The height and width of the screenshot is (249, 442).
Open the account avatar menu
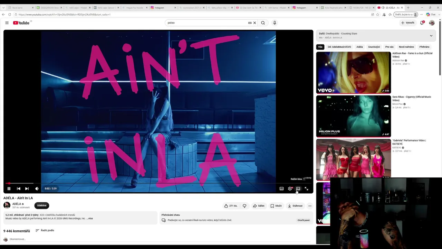(432, 23)
